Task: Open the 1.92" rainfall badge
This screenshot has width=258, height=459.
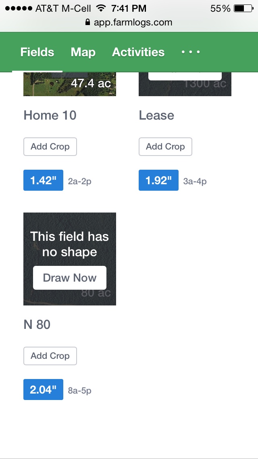Action: tap(159, 180)
